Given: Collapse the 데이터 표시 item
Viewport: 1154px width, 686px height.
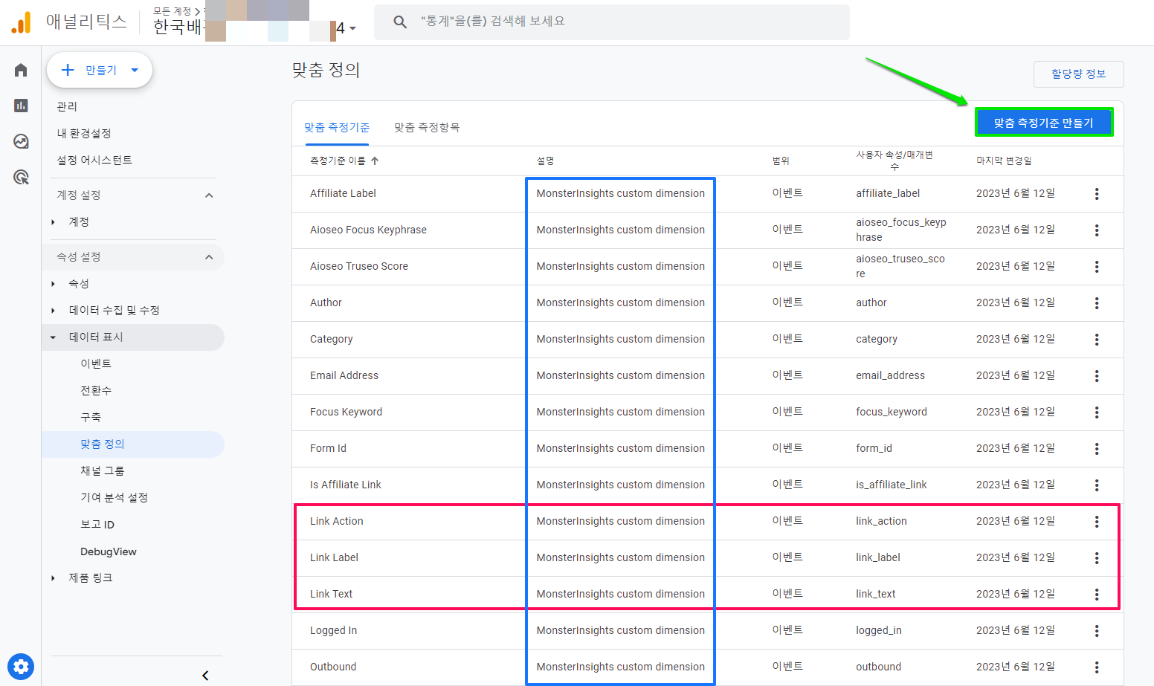Looking at the screenshot, I should pos(53,337).
